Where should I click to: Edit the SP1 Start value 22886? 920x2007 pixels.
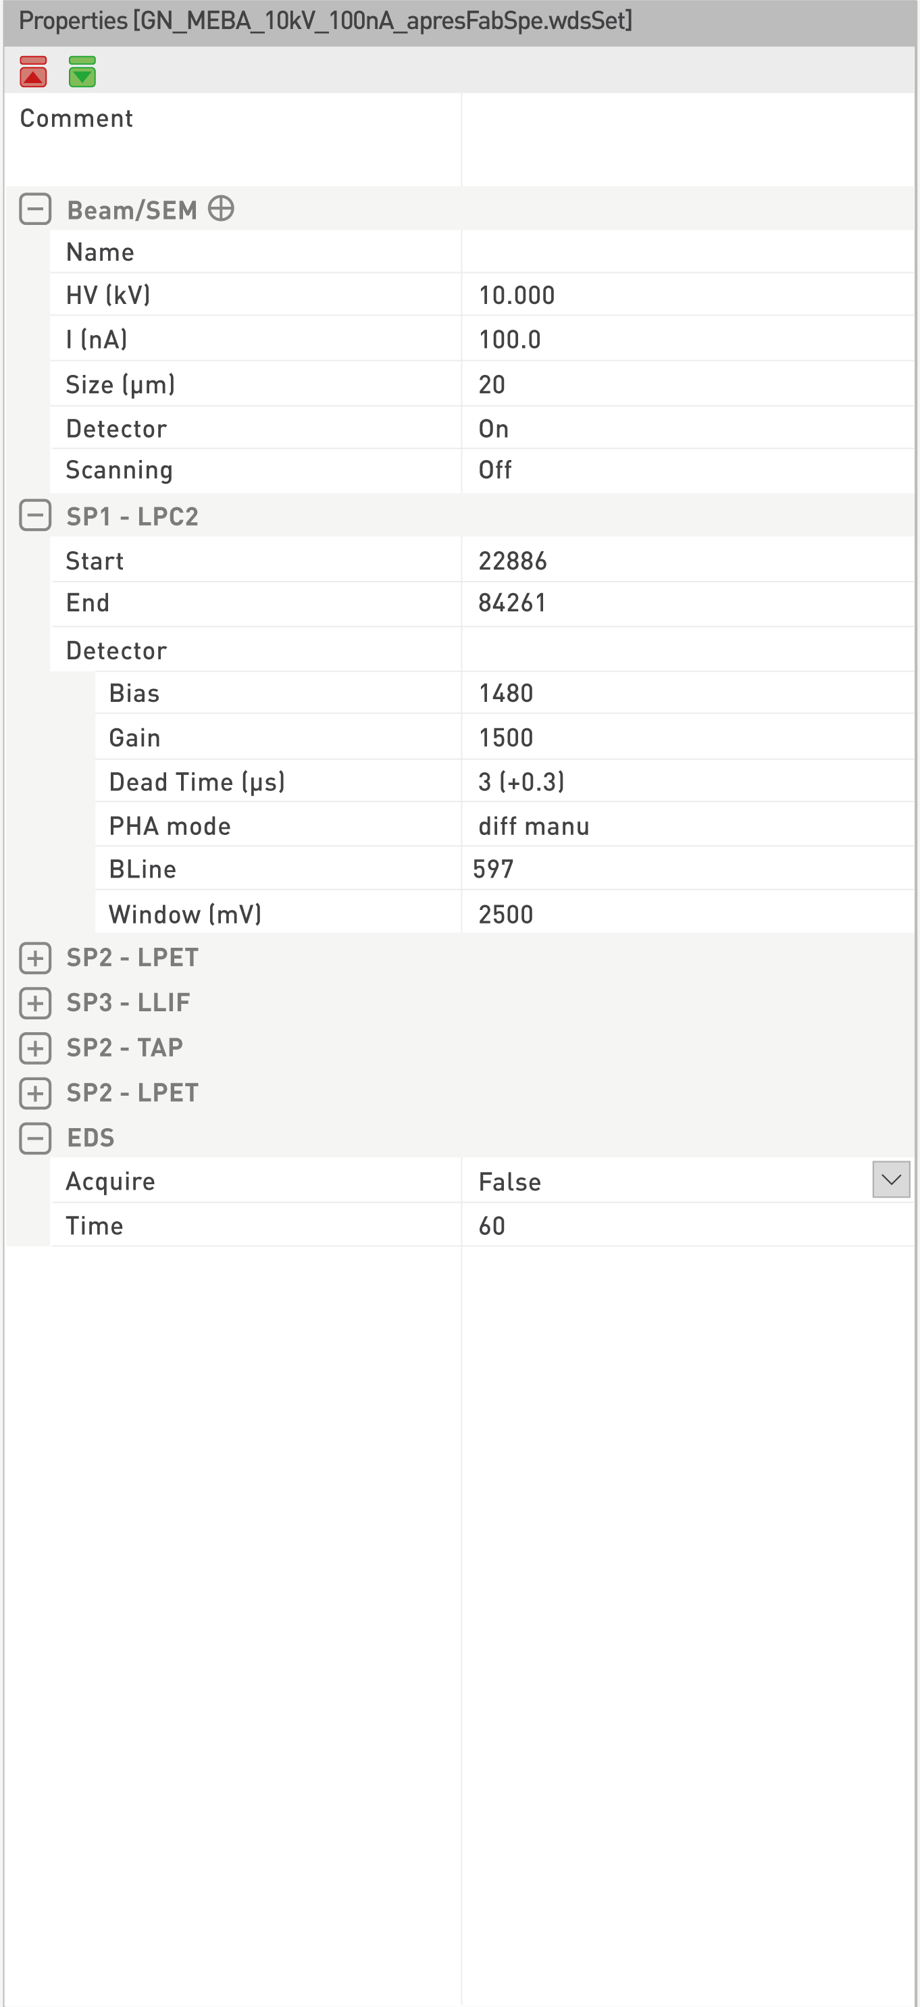(686, 561)
